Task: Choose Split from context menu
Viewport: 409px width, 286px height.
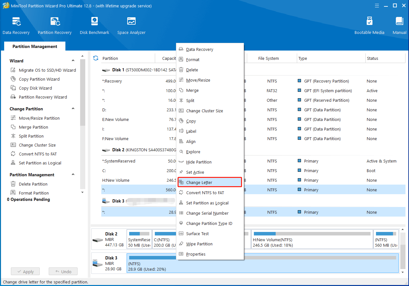Action: pyautogui.click(x=210, y=100)
